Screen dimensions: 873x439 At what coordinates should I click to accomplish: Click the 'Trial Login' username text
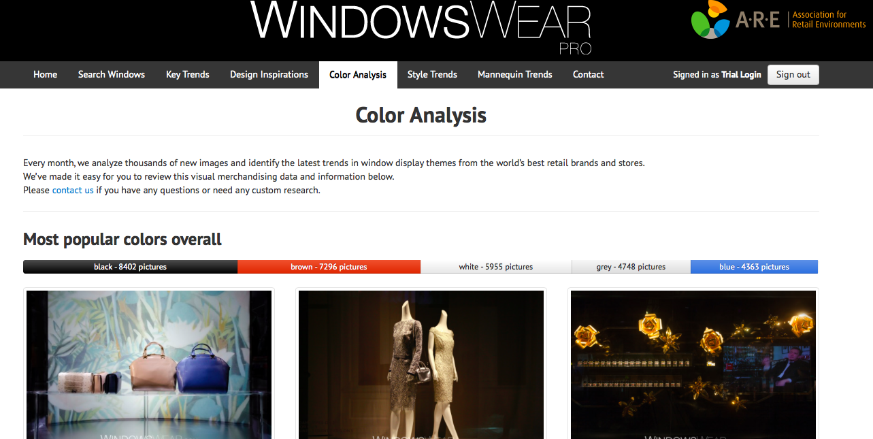741,75
